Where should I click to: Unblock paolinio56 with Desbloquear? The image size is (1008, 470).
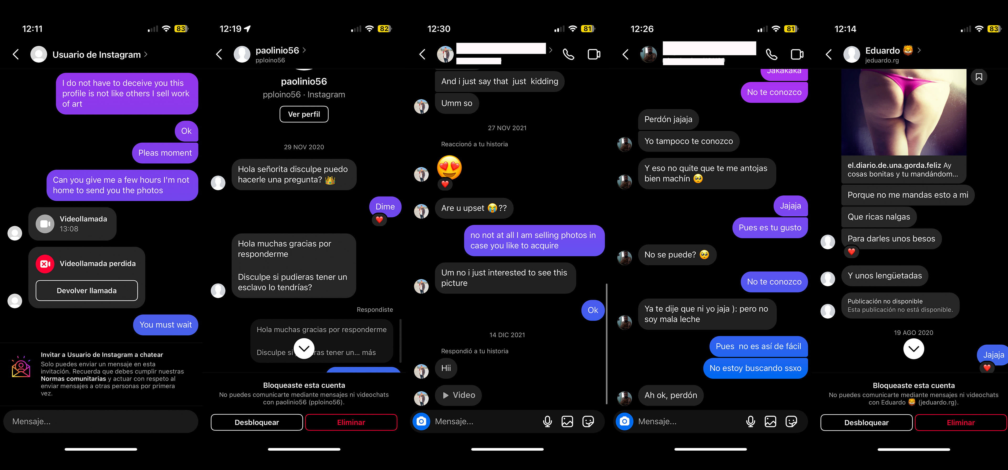tap(257, 422)
